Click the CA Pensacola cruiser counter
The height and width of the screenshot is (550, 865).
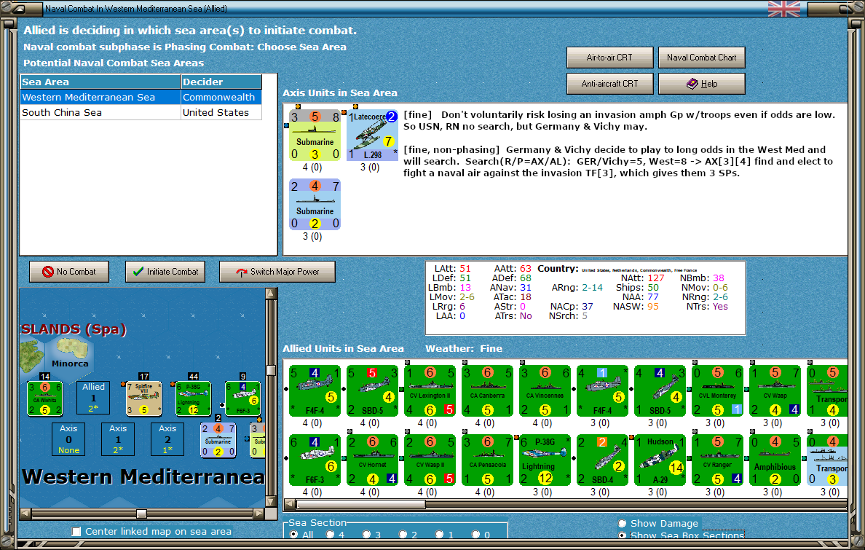click(488, 460)
